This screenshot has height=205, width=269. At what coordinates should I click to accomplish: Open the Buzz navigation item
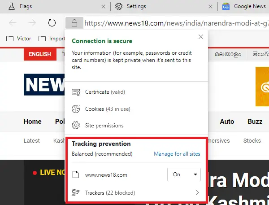[255, 122]
